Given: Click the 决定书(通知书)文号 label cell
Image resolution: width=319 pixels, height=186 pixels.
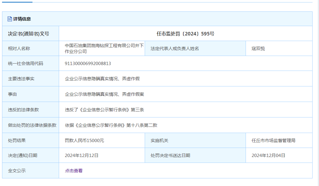Looking at the screenshot, I should [30, 34].
